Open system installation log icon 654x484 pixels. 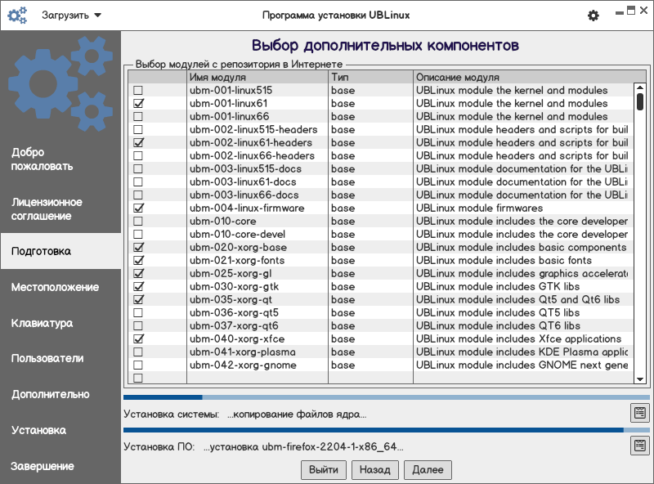(638, 413)
